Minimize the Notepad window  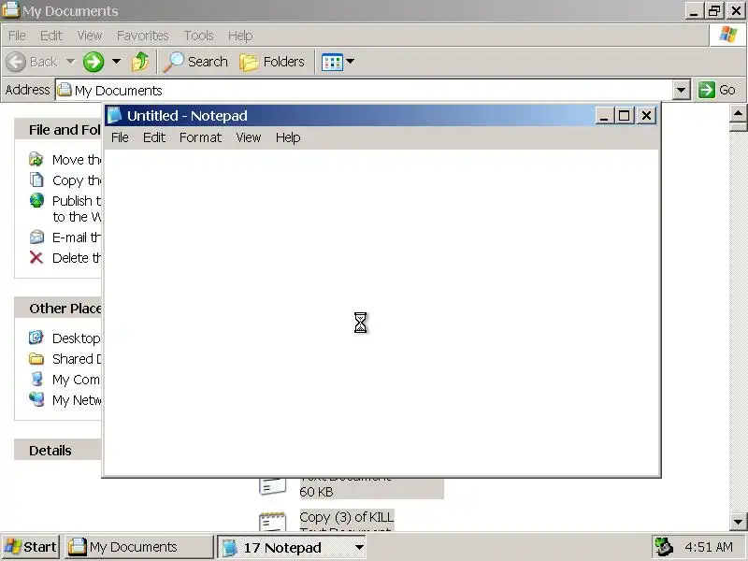coord(604,116)
